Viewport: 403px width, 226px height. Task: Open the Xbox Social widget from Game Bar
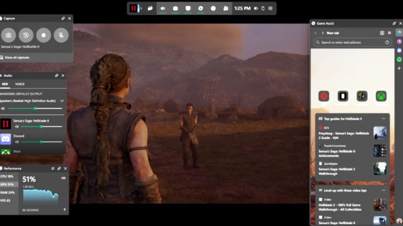pos(226,8)
